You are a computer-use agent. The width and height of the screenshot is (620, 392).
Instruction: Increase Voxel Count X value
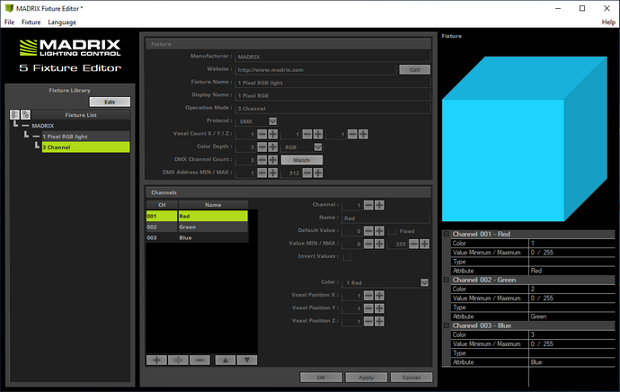(x=273, y=134)
